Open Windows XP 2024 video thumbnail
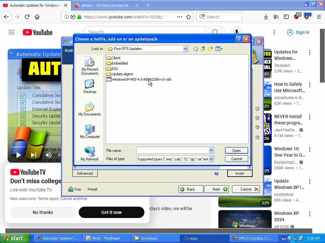325x243 pixels. 245,219
